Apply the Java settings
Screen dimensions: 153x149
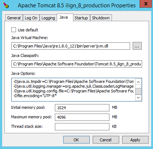click(135, 140)
